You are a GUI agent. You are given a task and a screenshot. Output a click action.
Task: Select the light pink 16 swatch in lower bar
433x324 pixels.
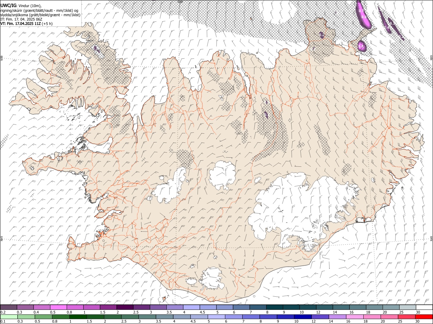coord(355,317)
